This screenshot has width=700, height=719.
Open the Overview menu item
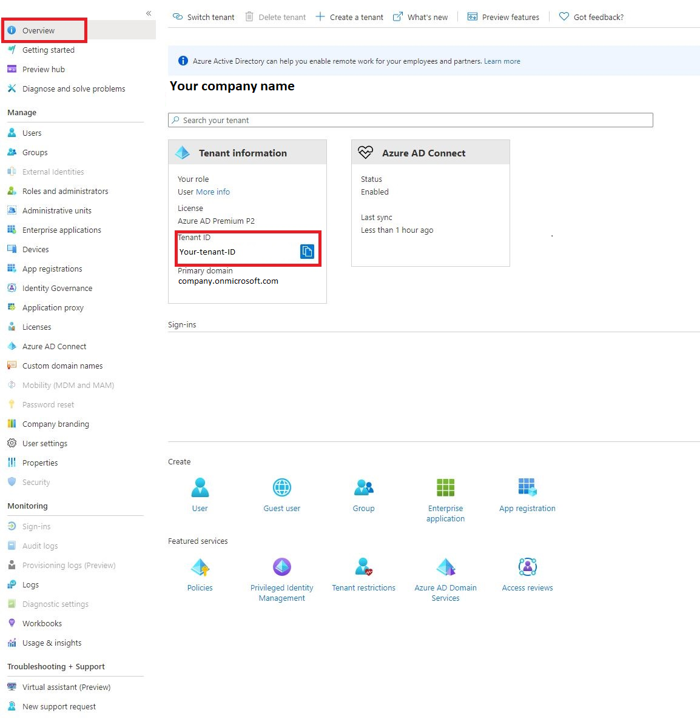(x=78, y=30)
